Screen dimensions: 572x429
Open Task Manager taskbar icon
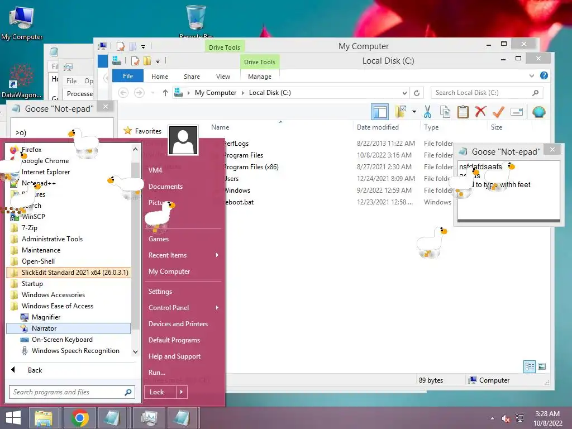149,418
